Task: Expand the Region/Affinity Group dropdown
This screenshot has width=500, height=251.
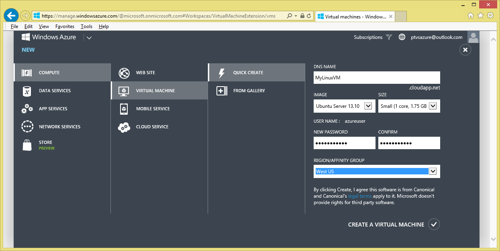Action: pos(433,171)
